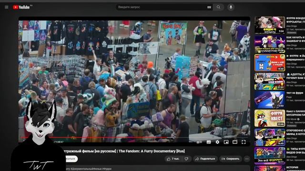Open the 'КАК НАЧАТЬ И' video title
The image size is (305, 171).
coord(295,39)
